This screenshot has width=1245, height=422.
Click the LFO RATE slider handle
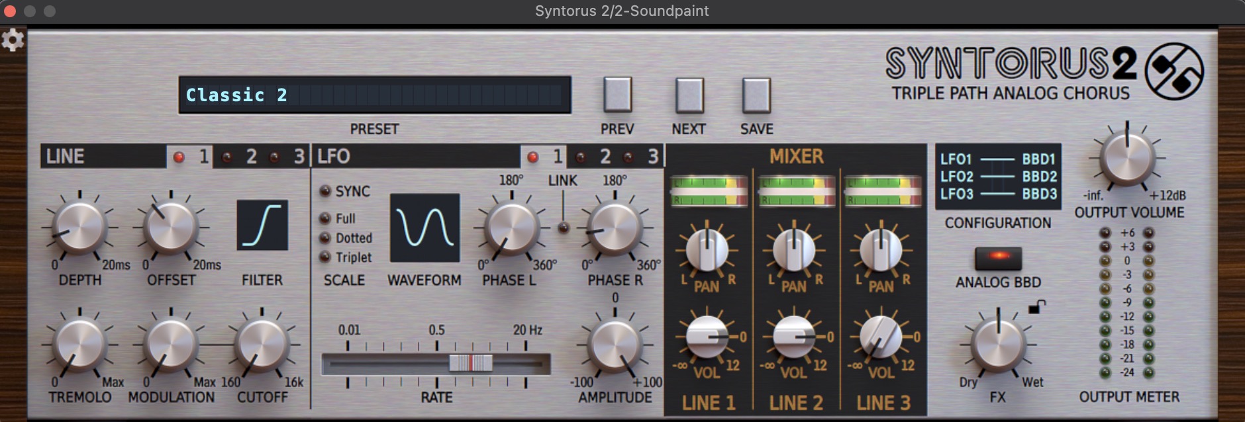(x=470, y=362)
